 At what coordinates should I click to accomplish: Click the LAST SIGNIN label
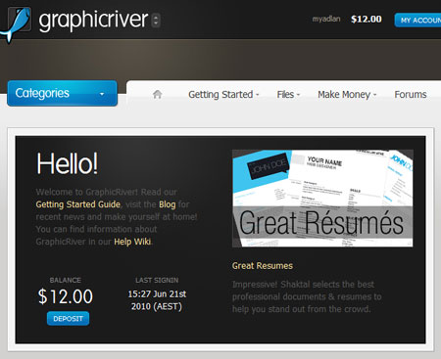coord(157,280)
